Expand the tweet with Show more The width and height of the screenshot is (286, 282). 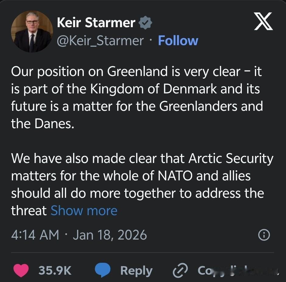pyautogui.click(x=84, y=211)
